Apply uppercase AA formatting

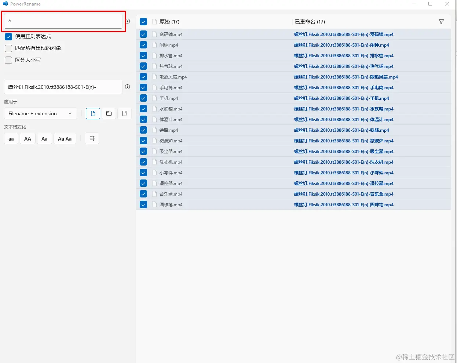click(28, 139)
